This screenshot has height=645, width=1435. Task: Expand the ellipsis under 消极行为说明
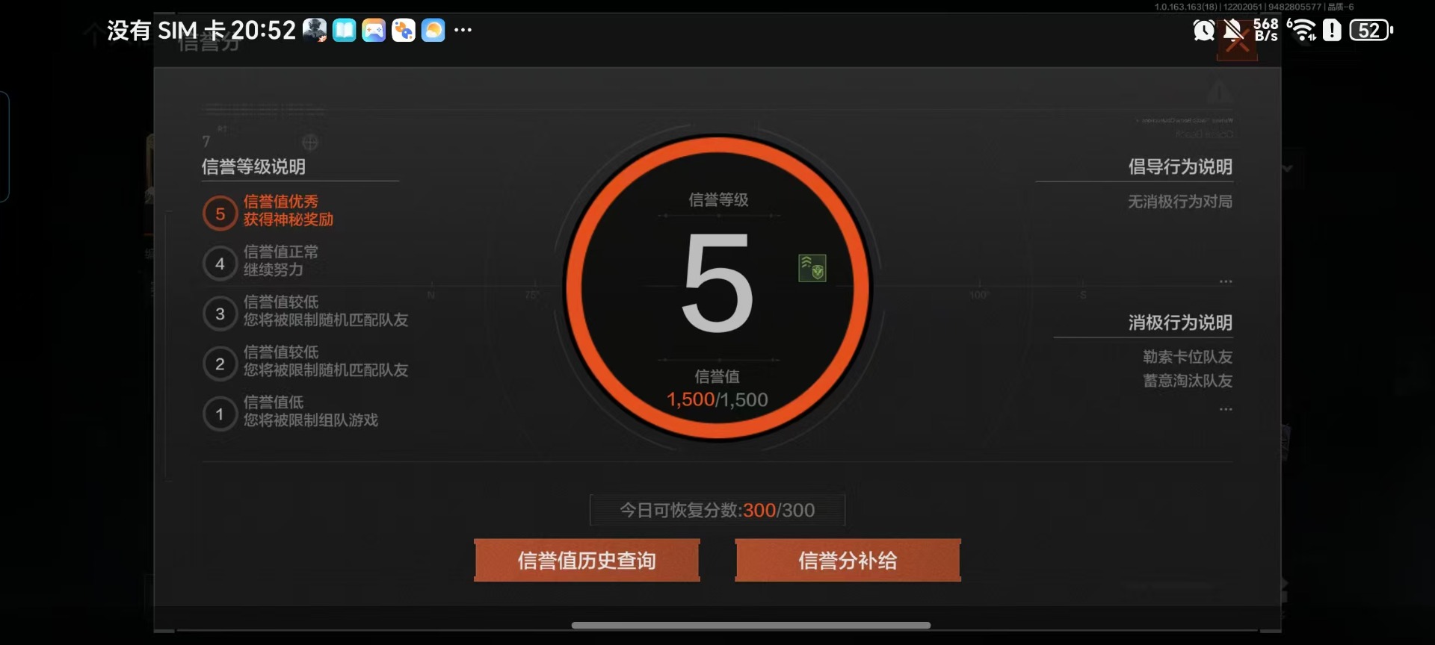coord(1226,409)
